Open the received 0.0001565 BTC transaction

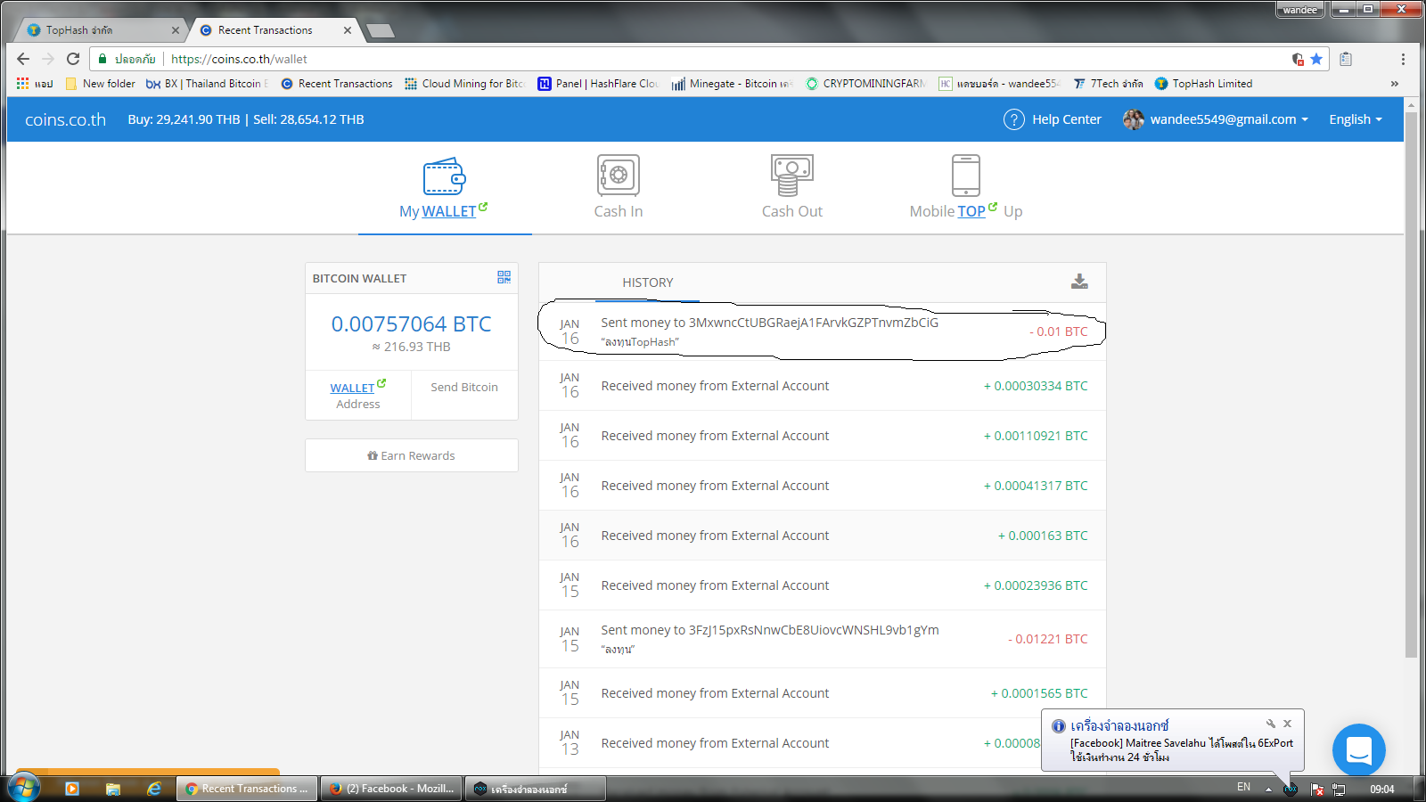(823, 693)
